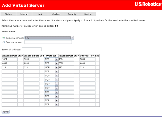Open the UDP protocol dropdown in row three
The height and width of the screenshot is (117, 162).
[x=51, y=67]
